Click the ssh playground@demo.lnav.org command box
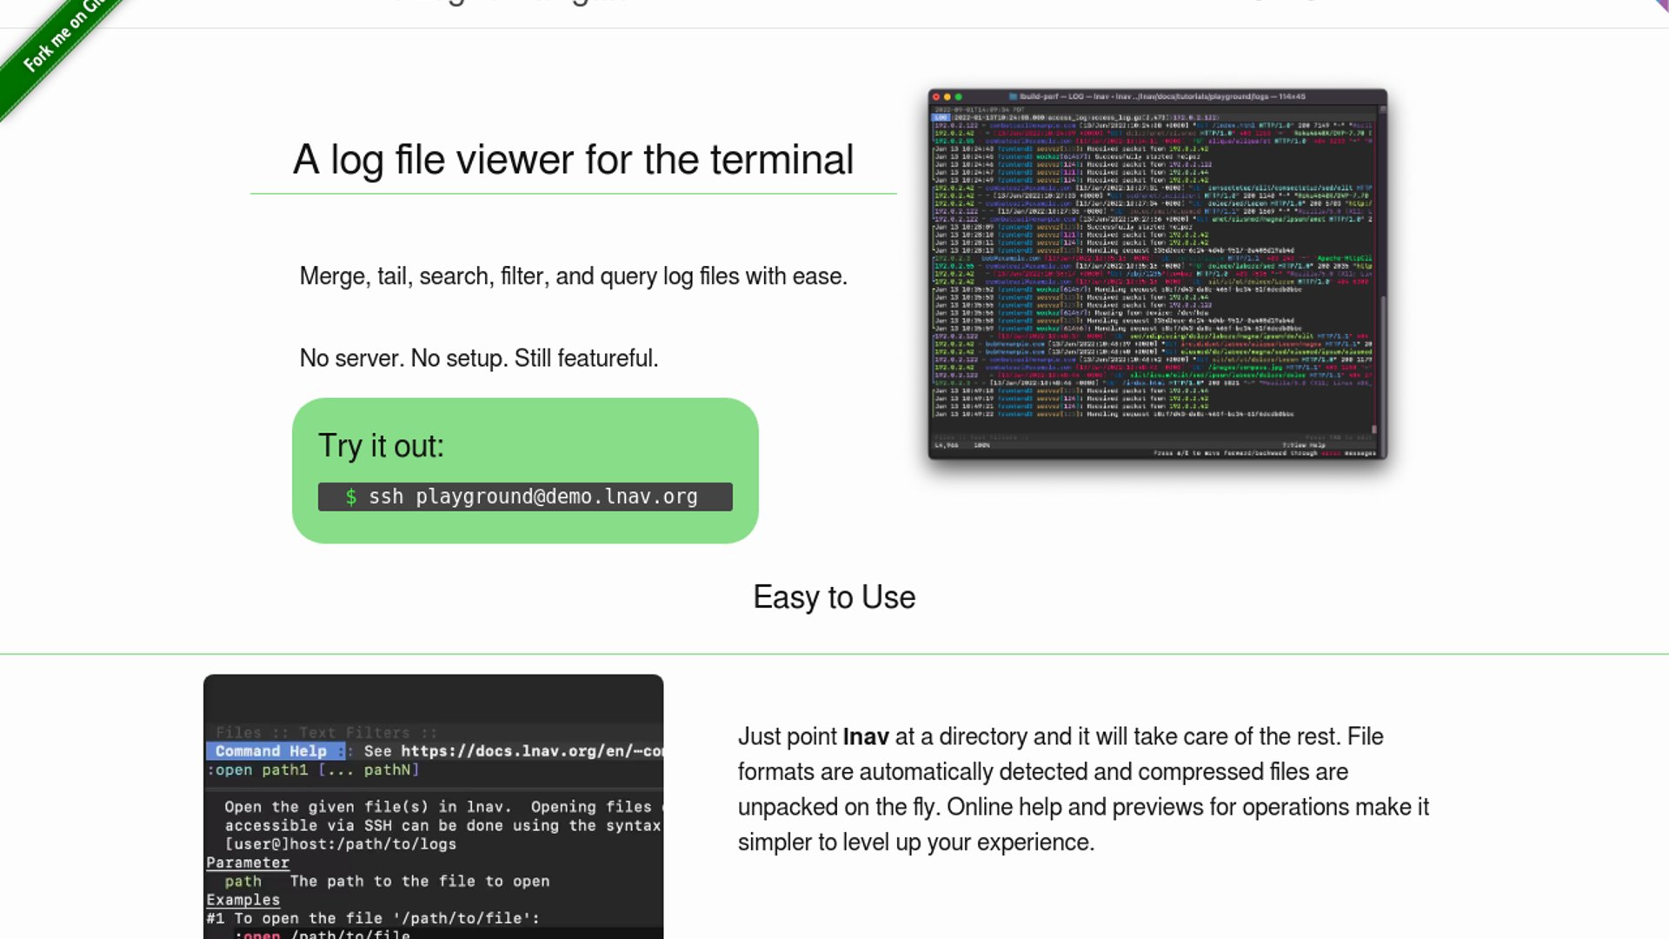The width and height of the screenshot is (1669, 939). click(x=525, y=496)
